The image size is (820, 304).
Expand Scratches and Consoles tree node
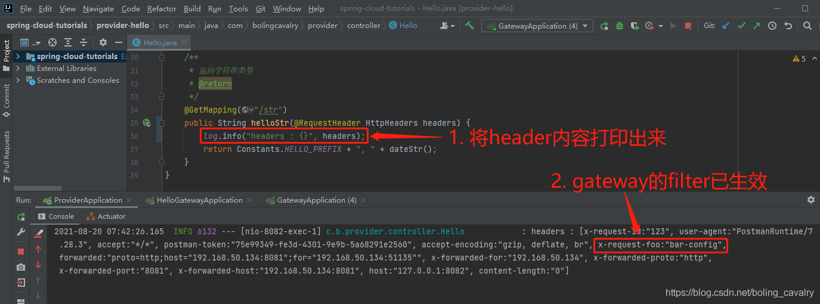[x=18, y=80]
